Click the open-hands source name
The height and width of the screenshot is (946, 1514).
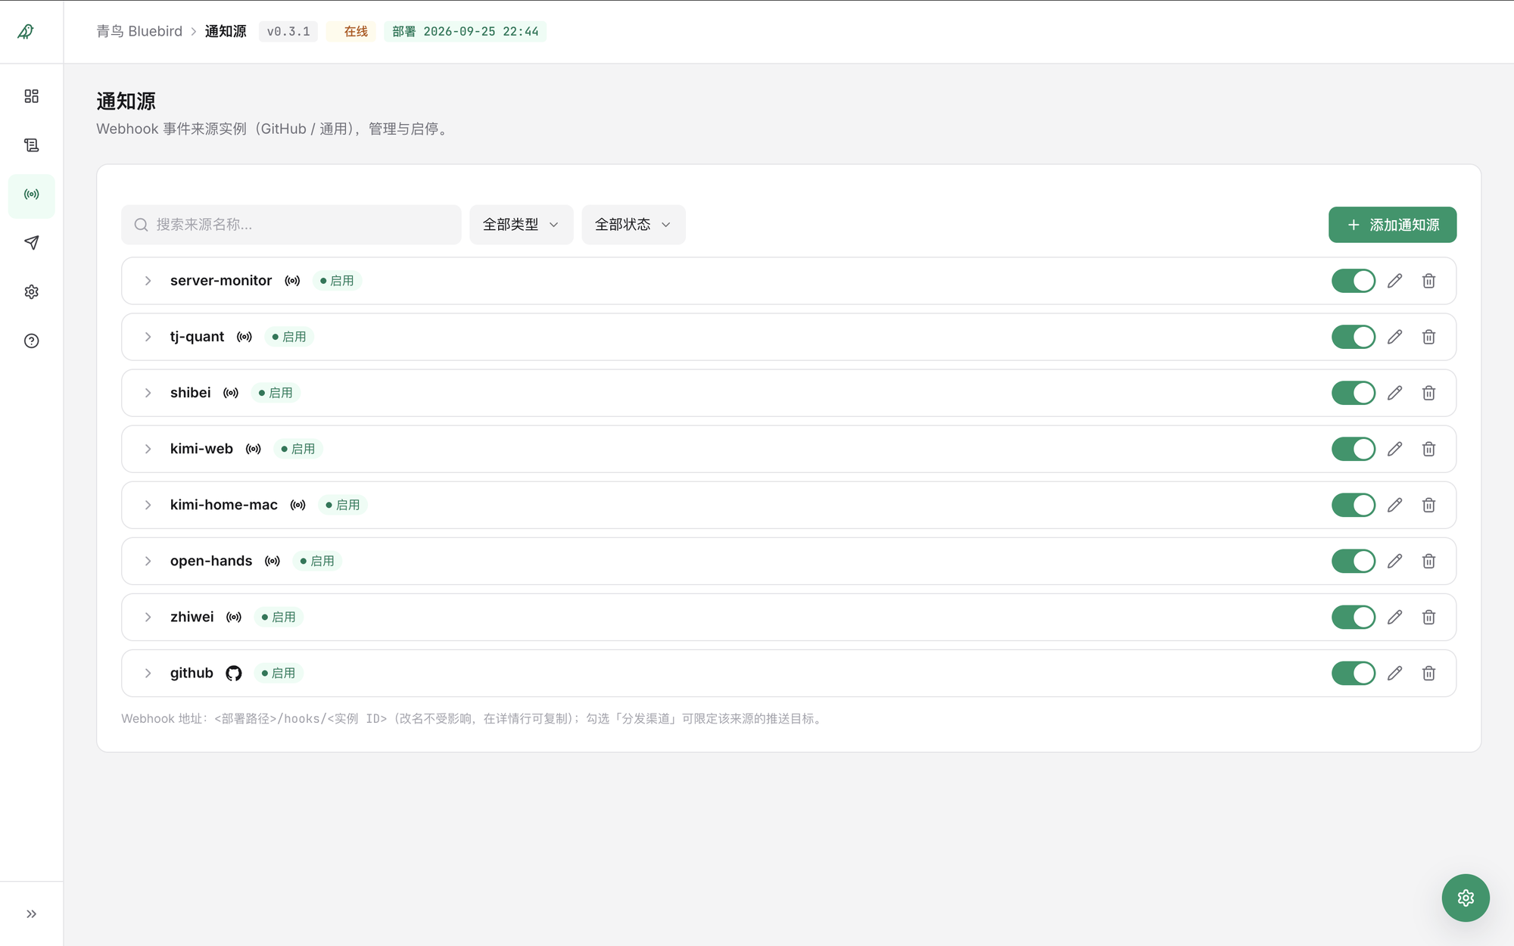[x=211, y=561]
